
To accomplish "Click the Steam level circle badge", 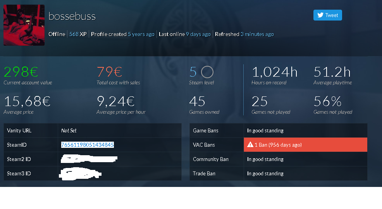I will 207,72.
